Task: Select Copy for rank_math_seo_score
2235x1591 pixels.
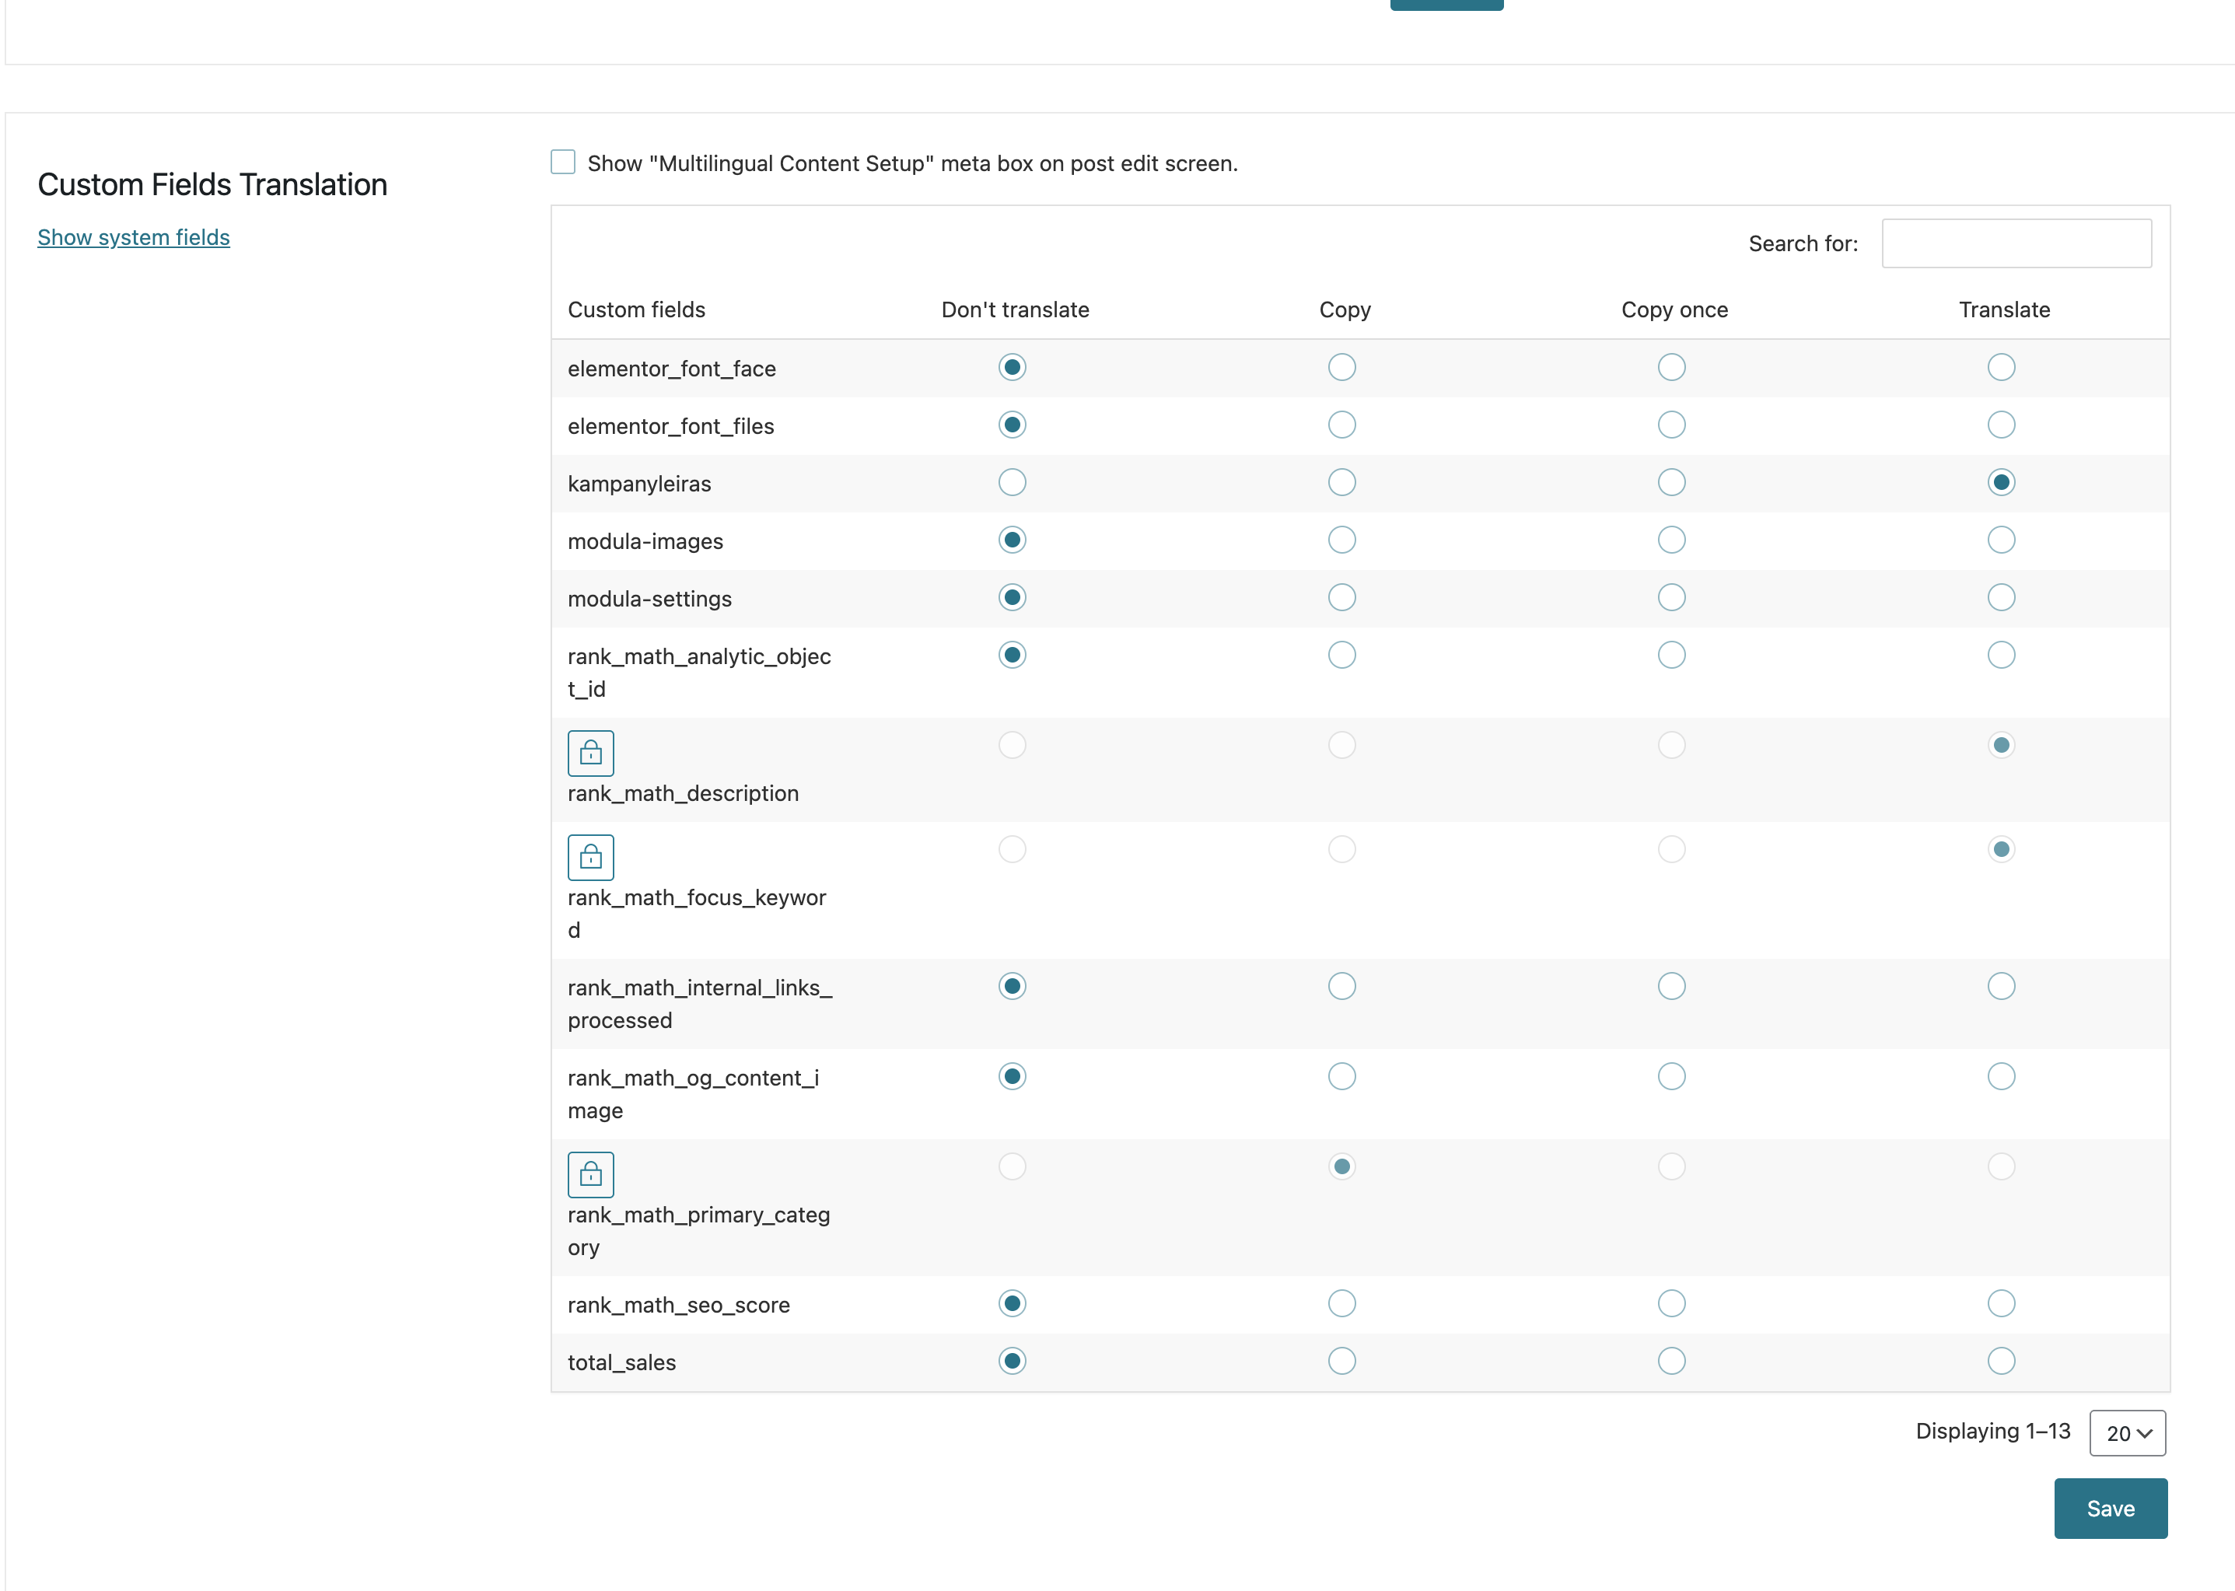Action: pos(1341,1303)
